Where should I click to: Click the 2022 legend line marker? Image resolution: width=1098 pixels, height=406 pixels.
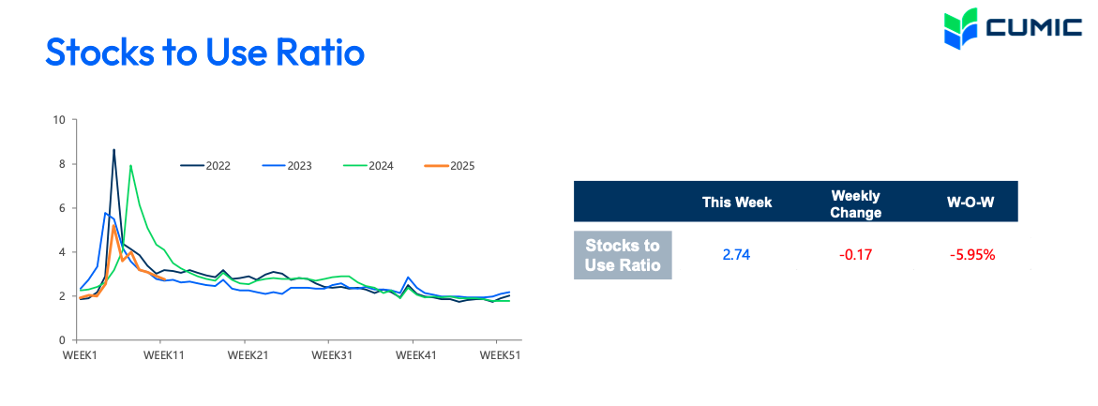coord(190,166)
